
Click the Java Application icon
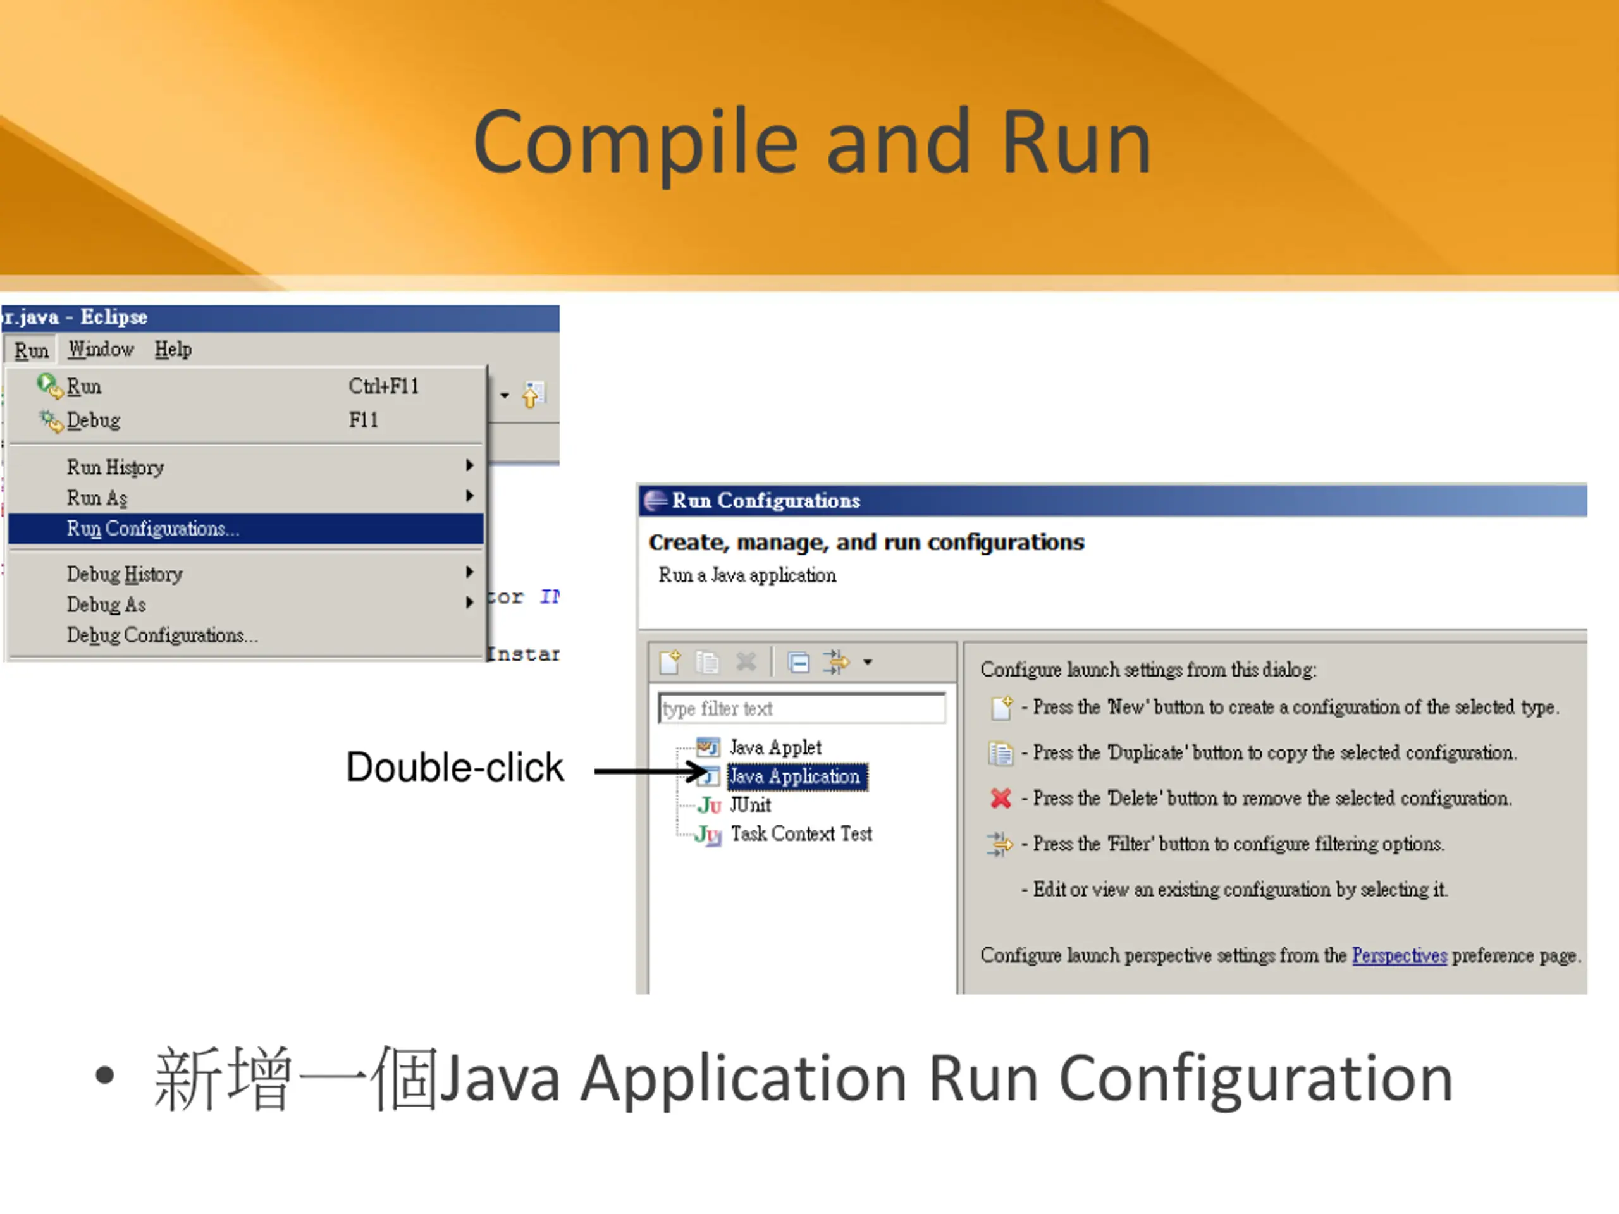pyautogui.click(x=708, y=776)
